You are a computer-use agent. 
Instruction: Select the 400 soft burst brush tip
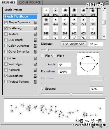[x=46, y=21]
